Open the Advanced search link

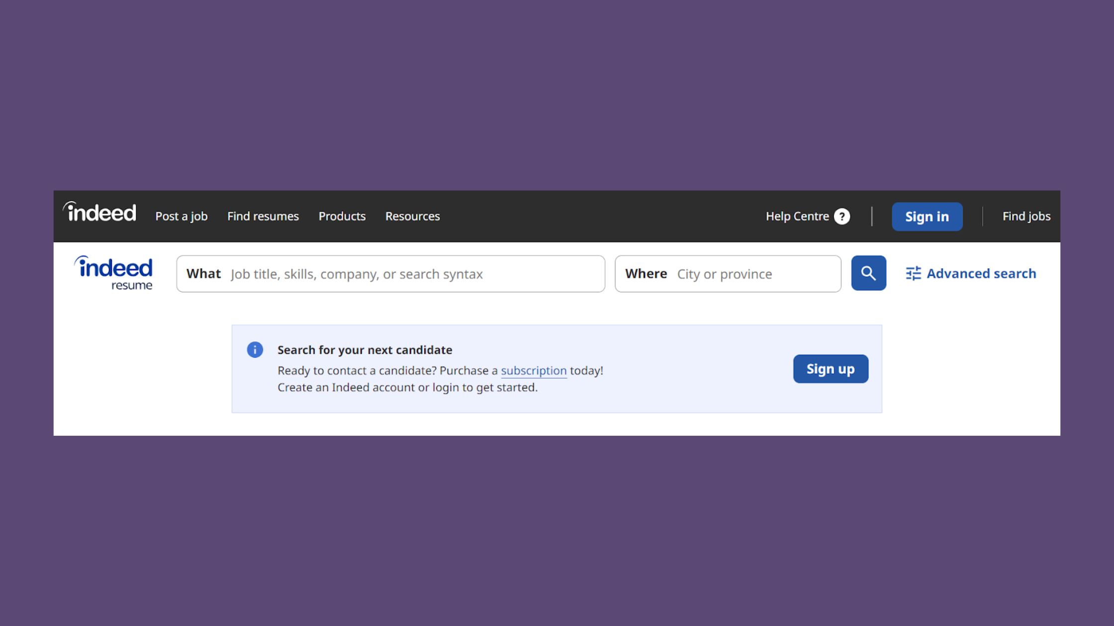coord(971,273)
